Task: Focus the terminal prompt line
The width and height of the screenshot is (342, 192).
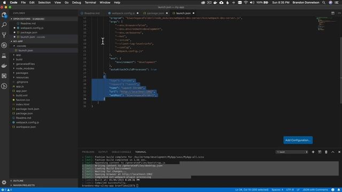Action: [x=110, y=186]
